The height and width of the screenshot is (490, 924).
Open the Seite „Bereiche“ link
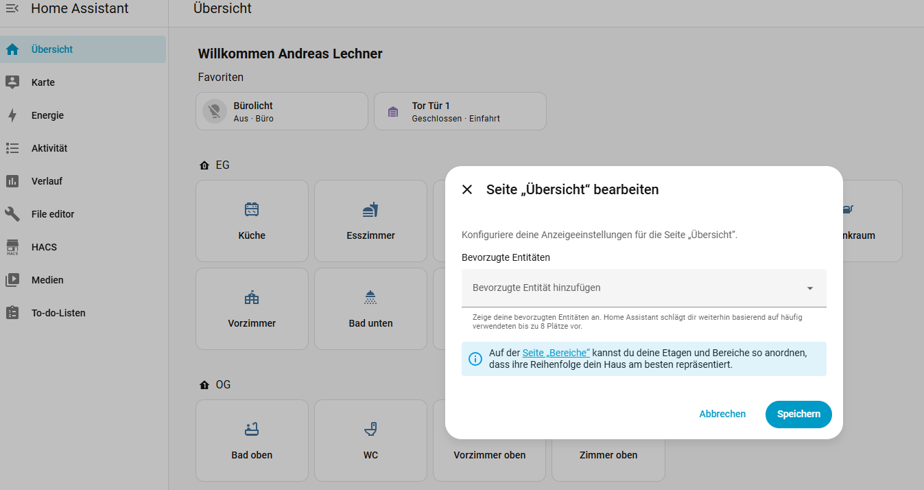click(x=556, y=353)
